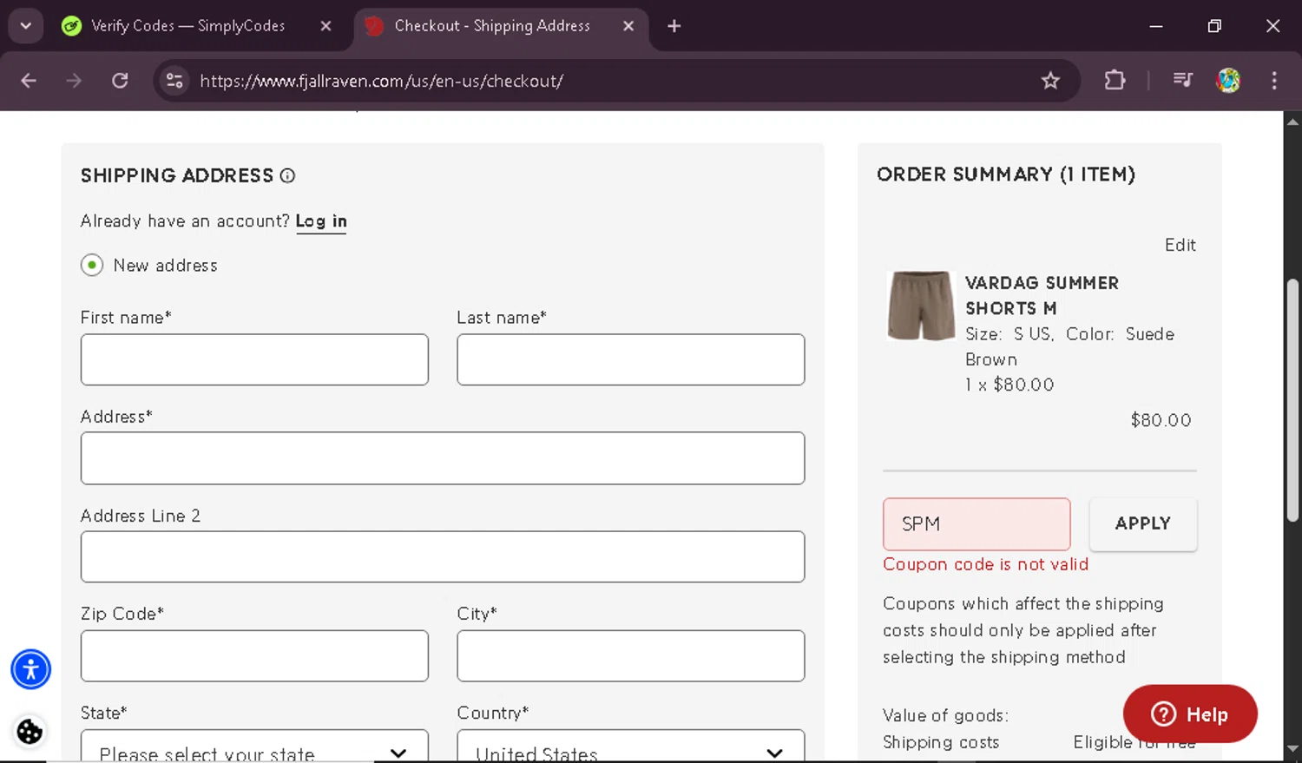Click the page vertical scrollbar thumb
The height and width of the screenshot is (763, 1302).
click(x=1292, y=400)
